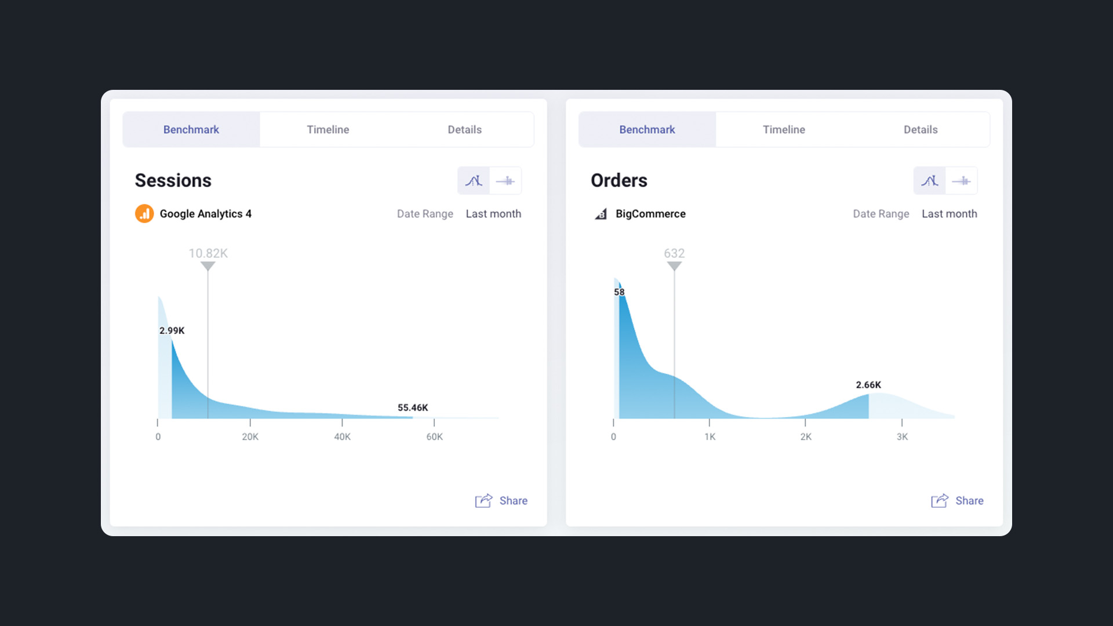Open the Timeline tab in Orders card

pos(784,130)
